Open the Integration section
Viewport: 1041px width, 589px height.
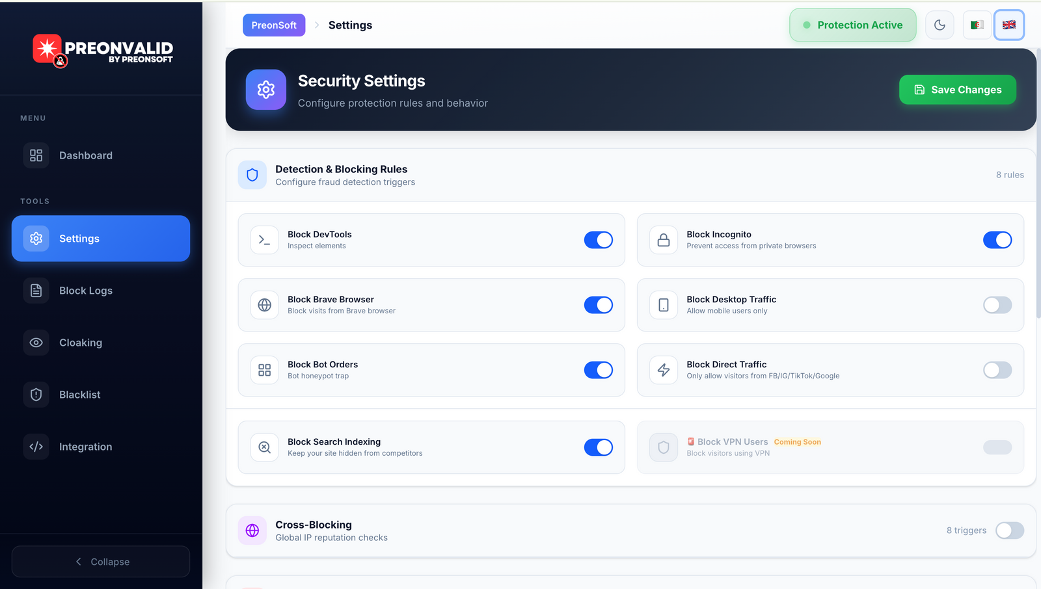click(x=85, y=447)
